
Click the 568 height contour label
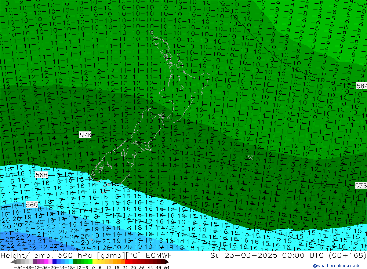click(42, 175)
